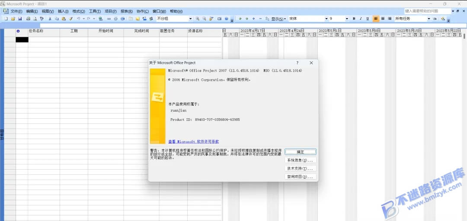The height and width of the screenshot is (221, 467).
Task: Open the 宋体 font dropdown
Action: [326, 19]
